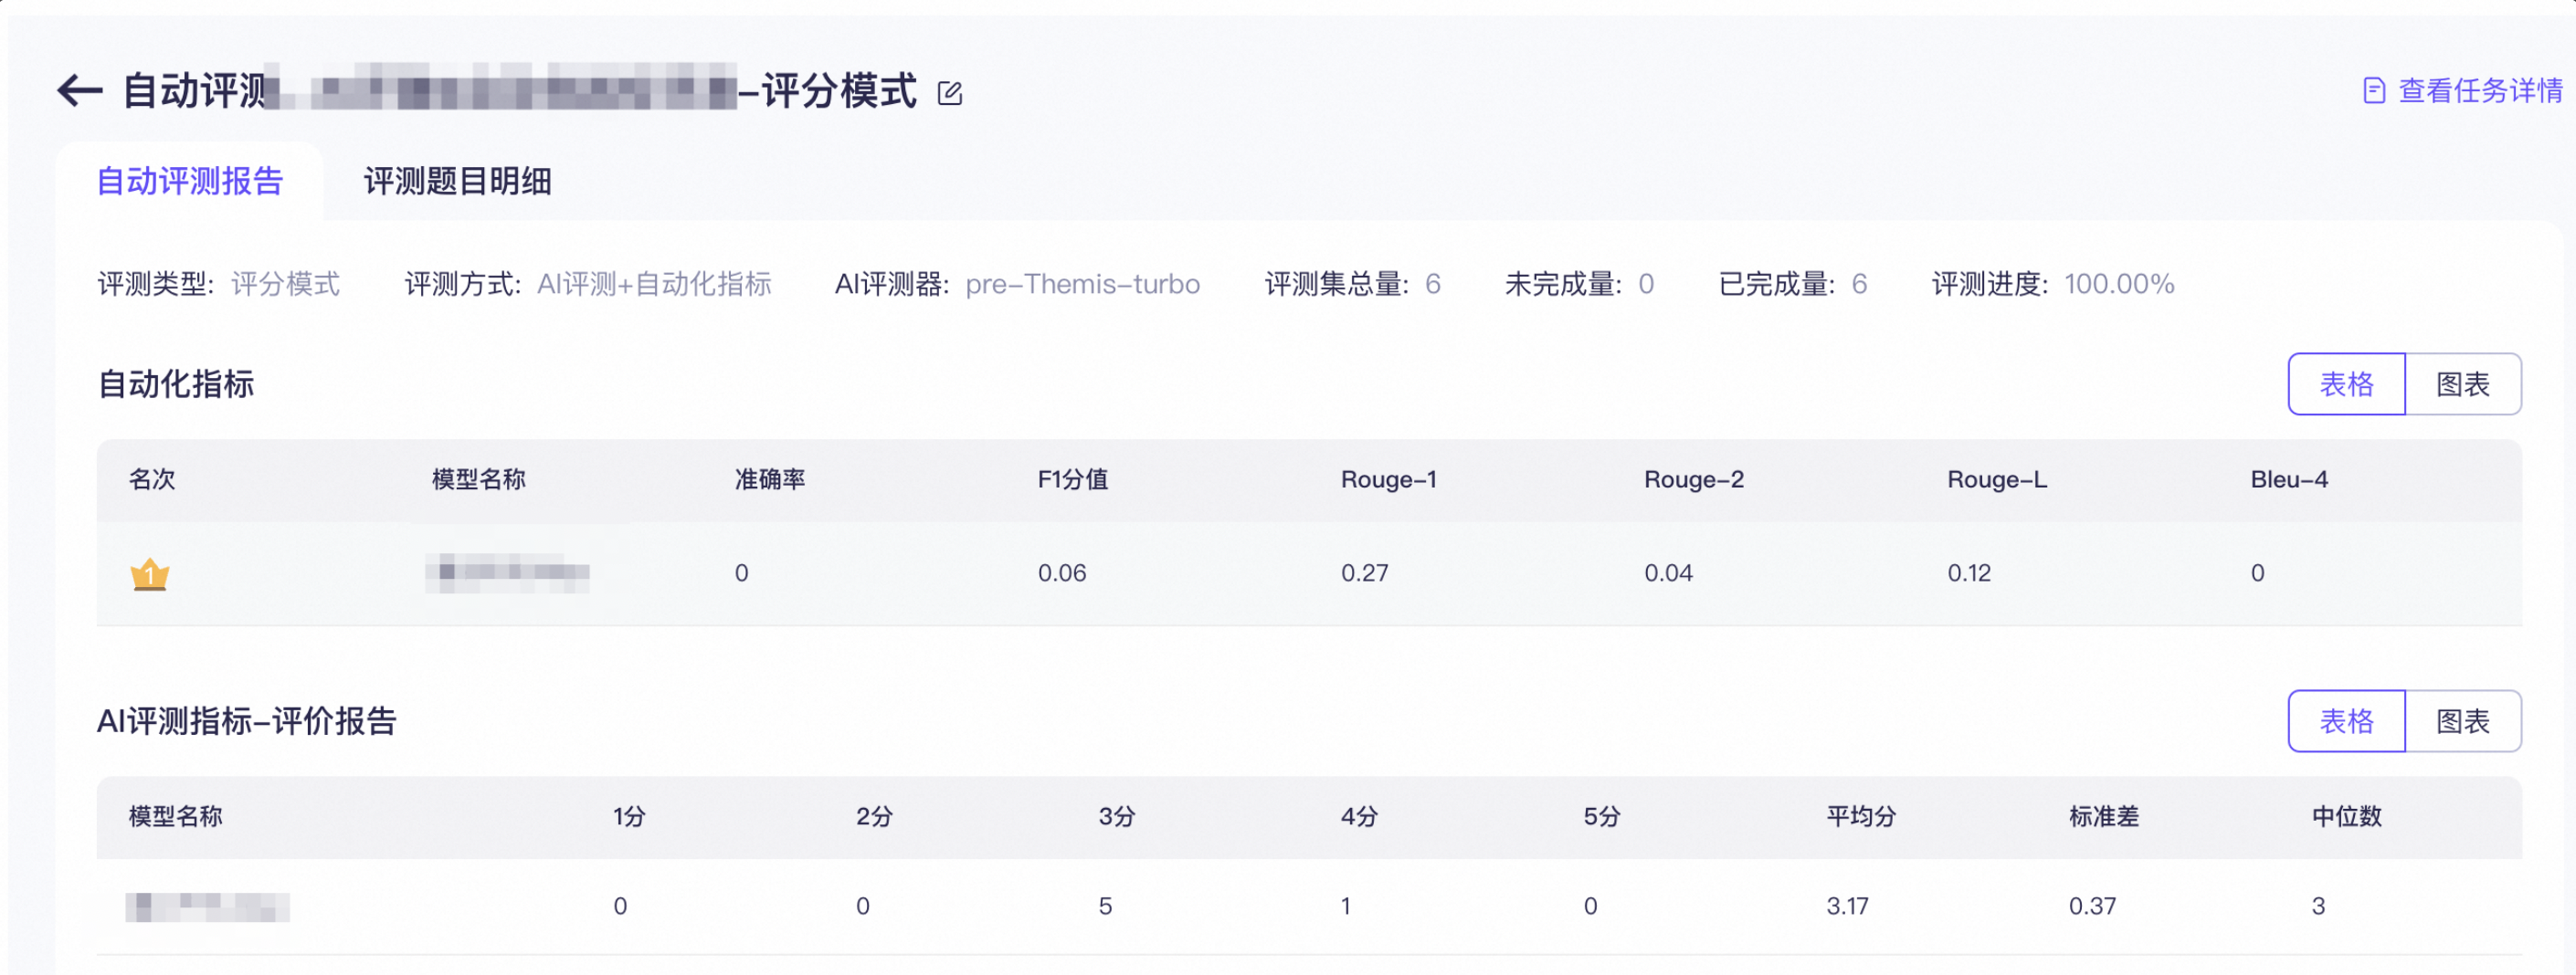Select the average score 3.17
Viewport: 2576px width, 975px height.
(x=1847, y=906)
